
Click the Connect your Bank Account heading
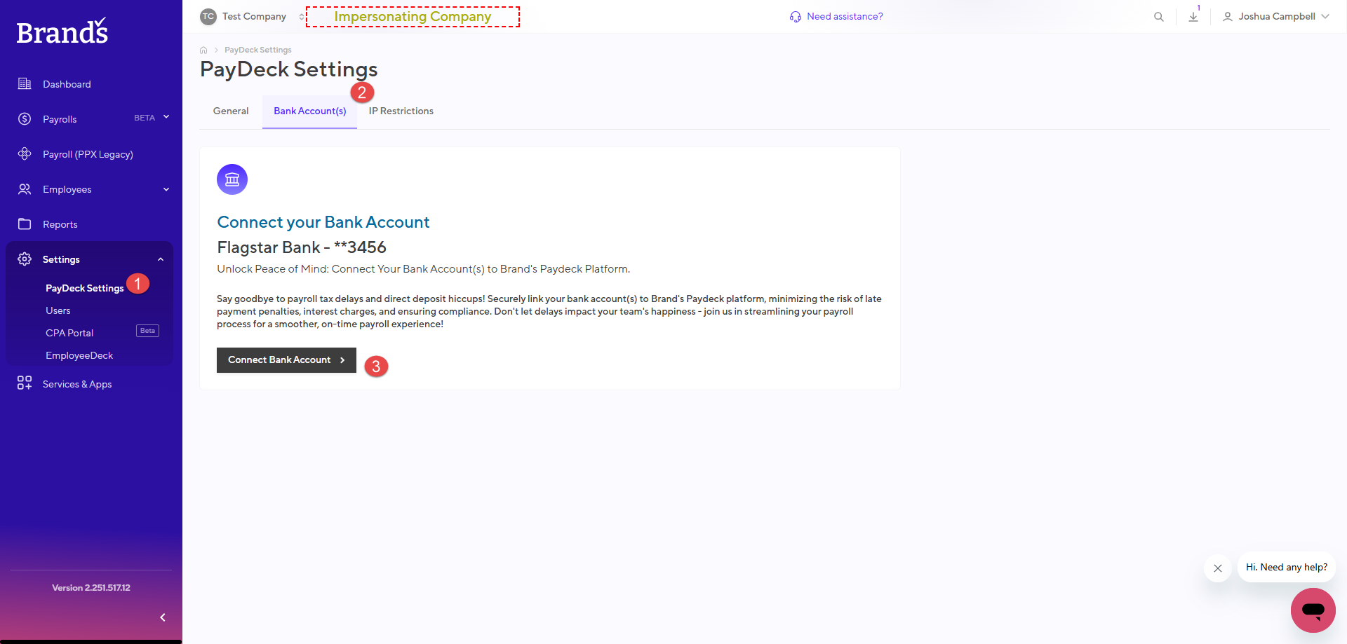(x=323, y=222)
